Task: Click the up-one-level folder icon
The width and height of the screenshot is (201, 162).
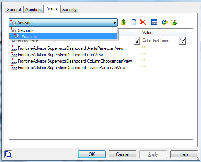Action: [x=123, y=22]
